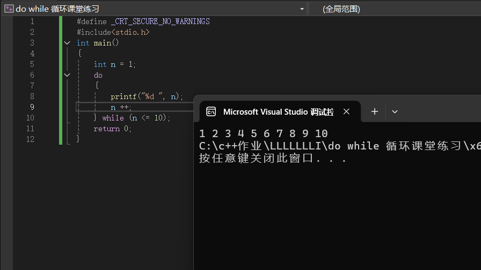Click line number 9 in the gutter
Screen dimensions: 481x270
pyautogui.click(x=32, y=107)
